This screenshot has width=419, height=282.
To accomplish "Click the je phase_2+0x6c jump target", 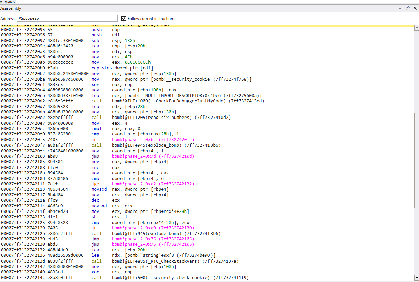I will pos(153,140).
